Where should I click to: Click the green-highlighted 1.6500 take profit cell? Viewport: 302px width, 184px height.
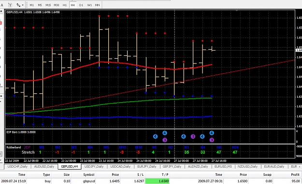pyautogui.click(x=158, y=181)
